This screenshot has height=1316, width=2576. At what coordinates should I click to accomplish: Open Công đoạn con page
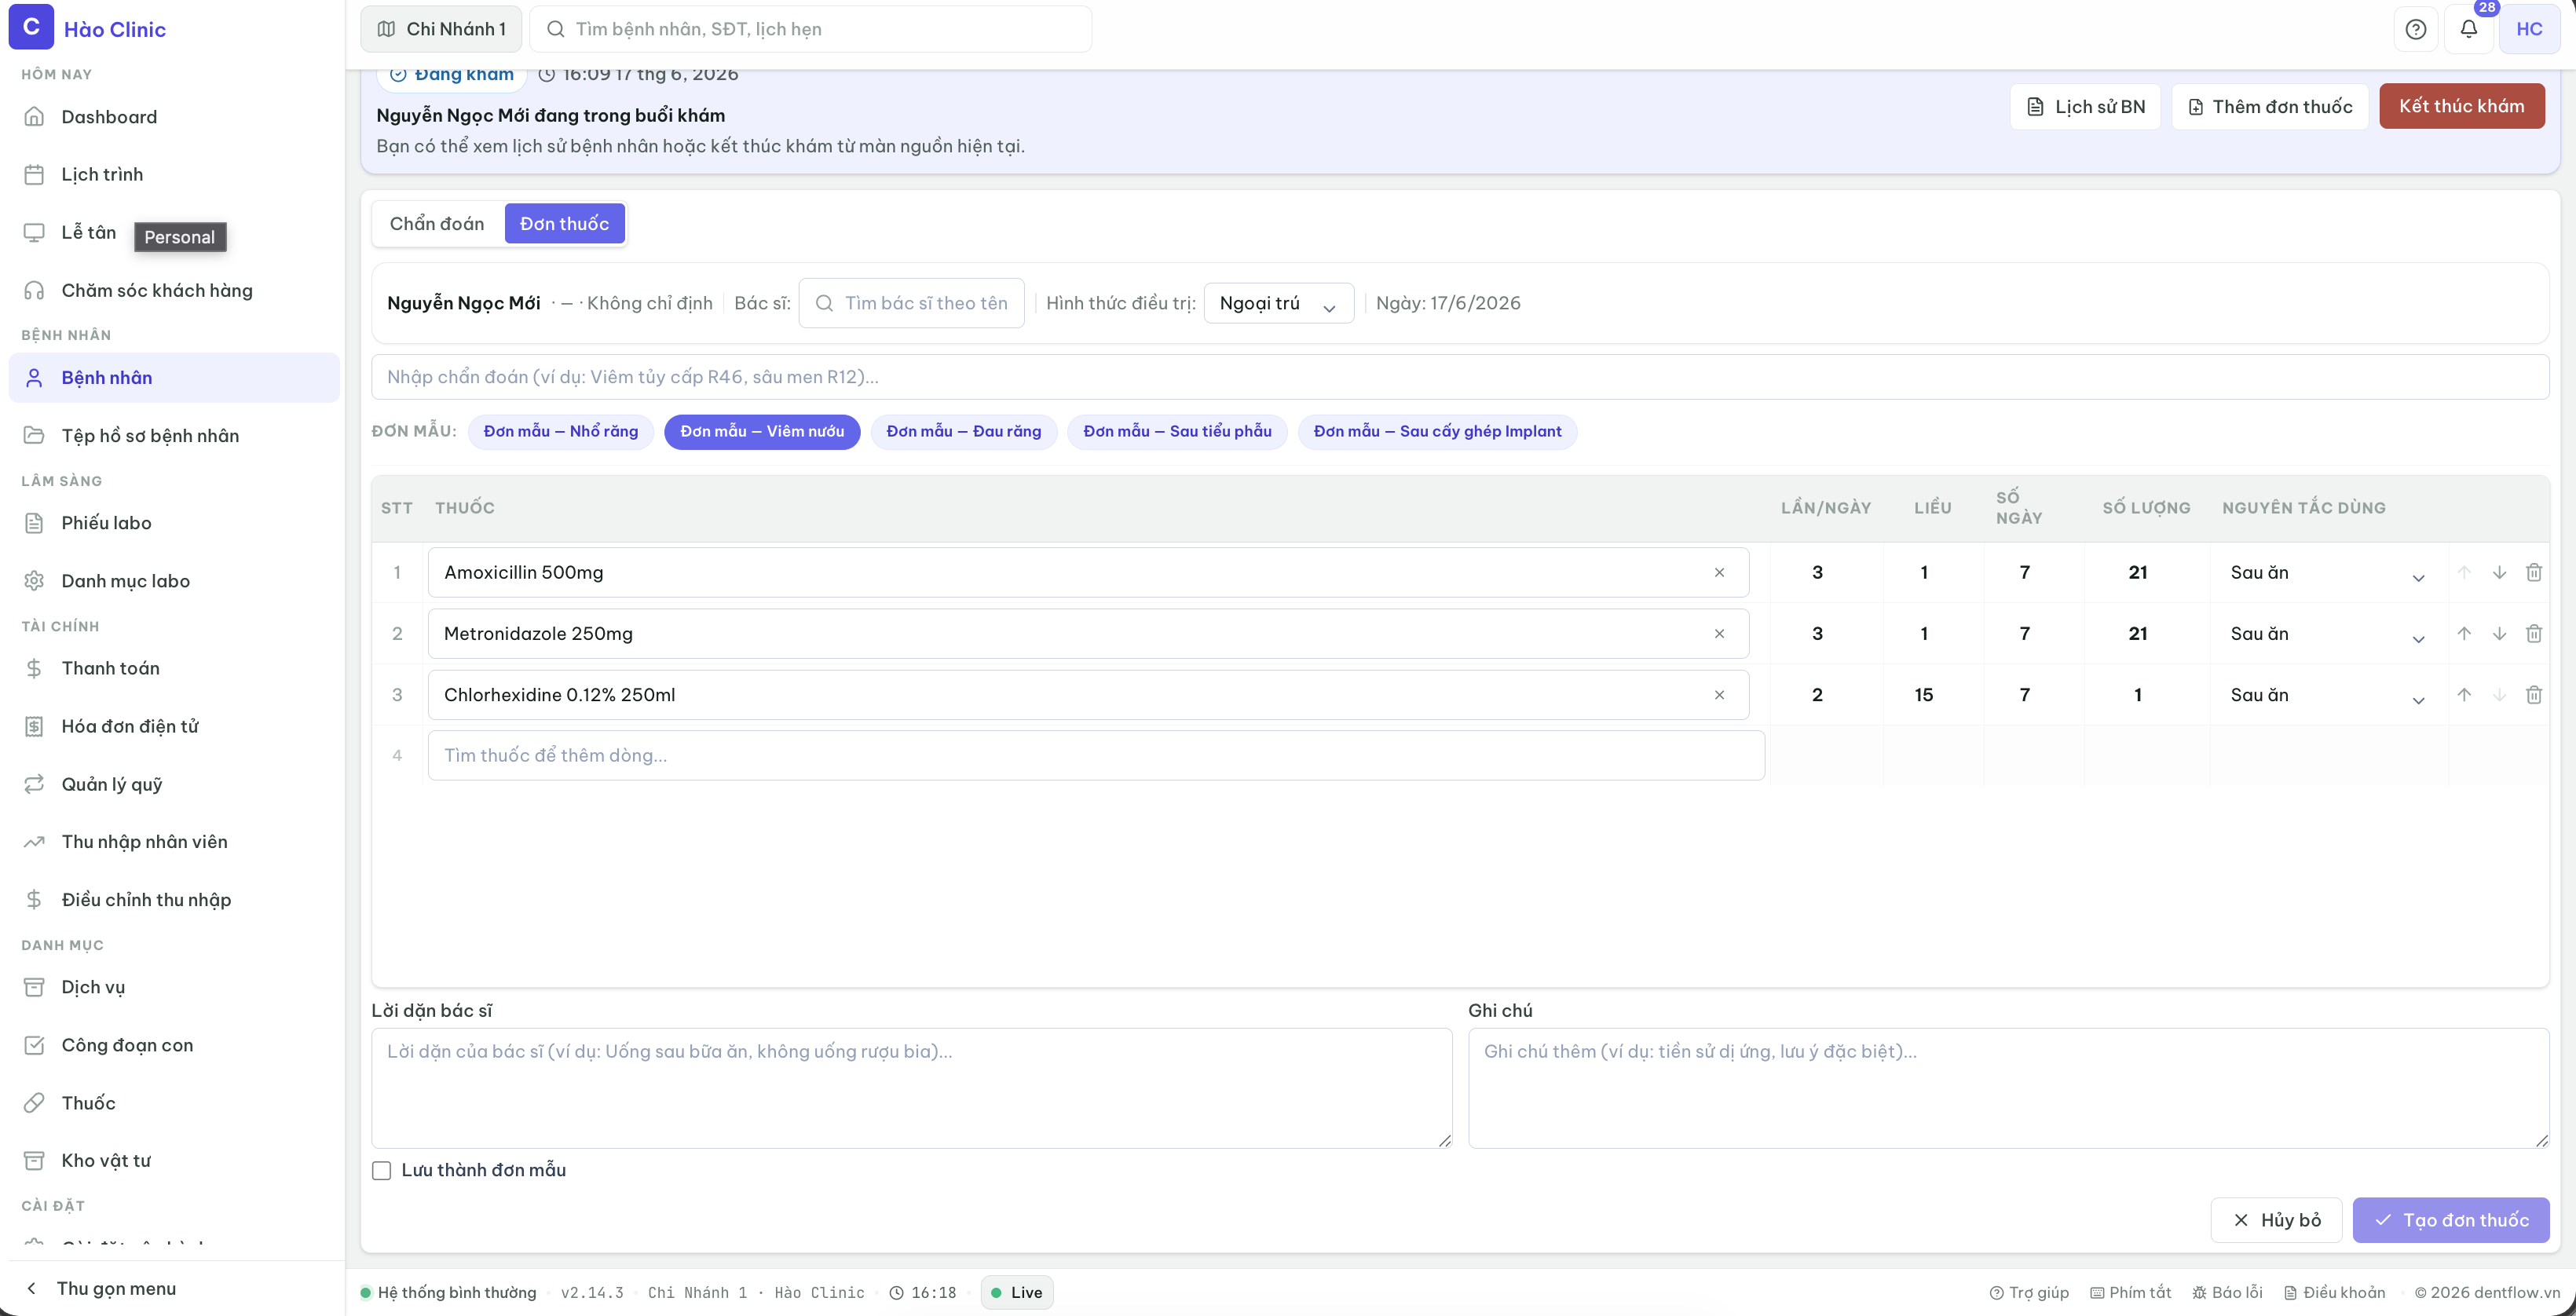pos(174,1045)
